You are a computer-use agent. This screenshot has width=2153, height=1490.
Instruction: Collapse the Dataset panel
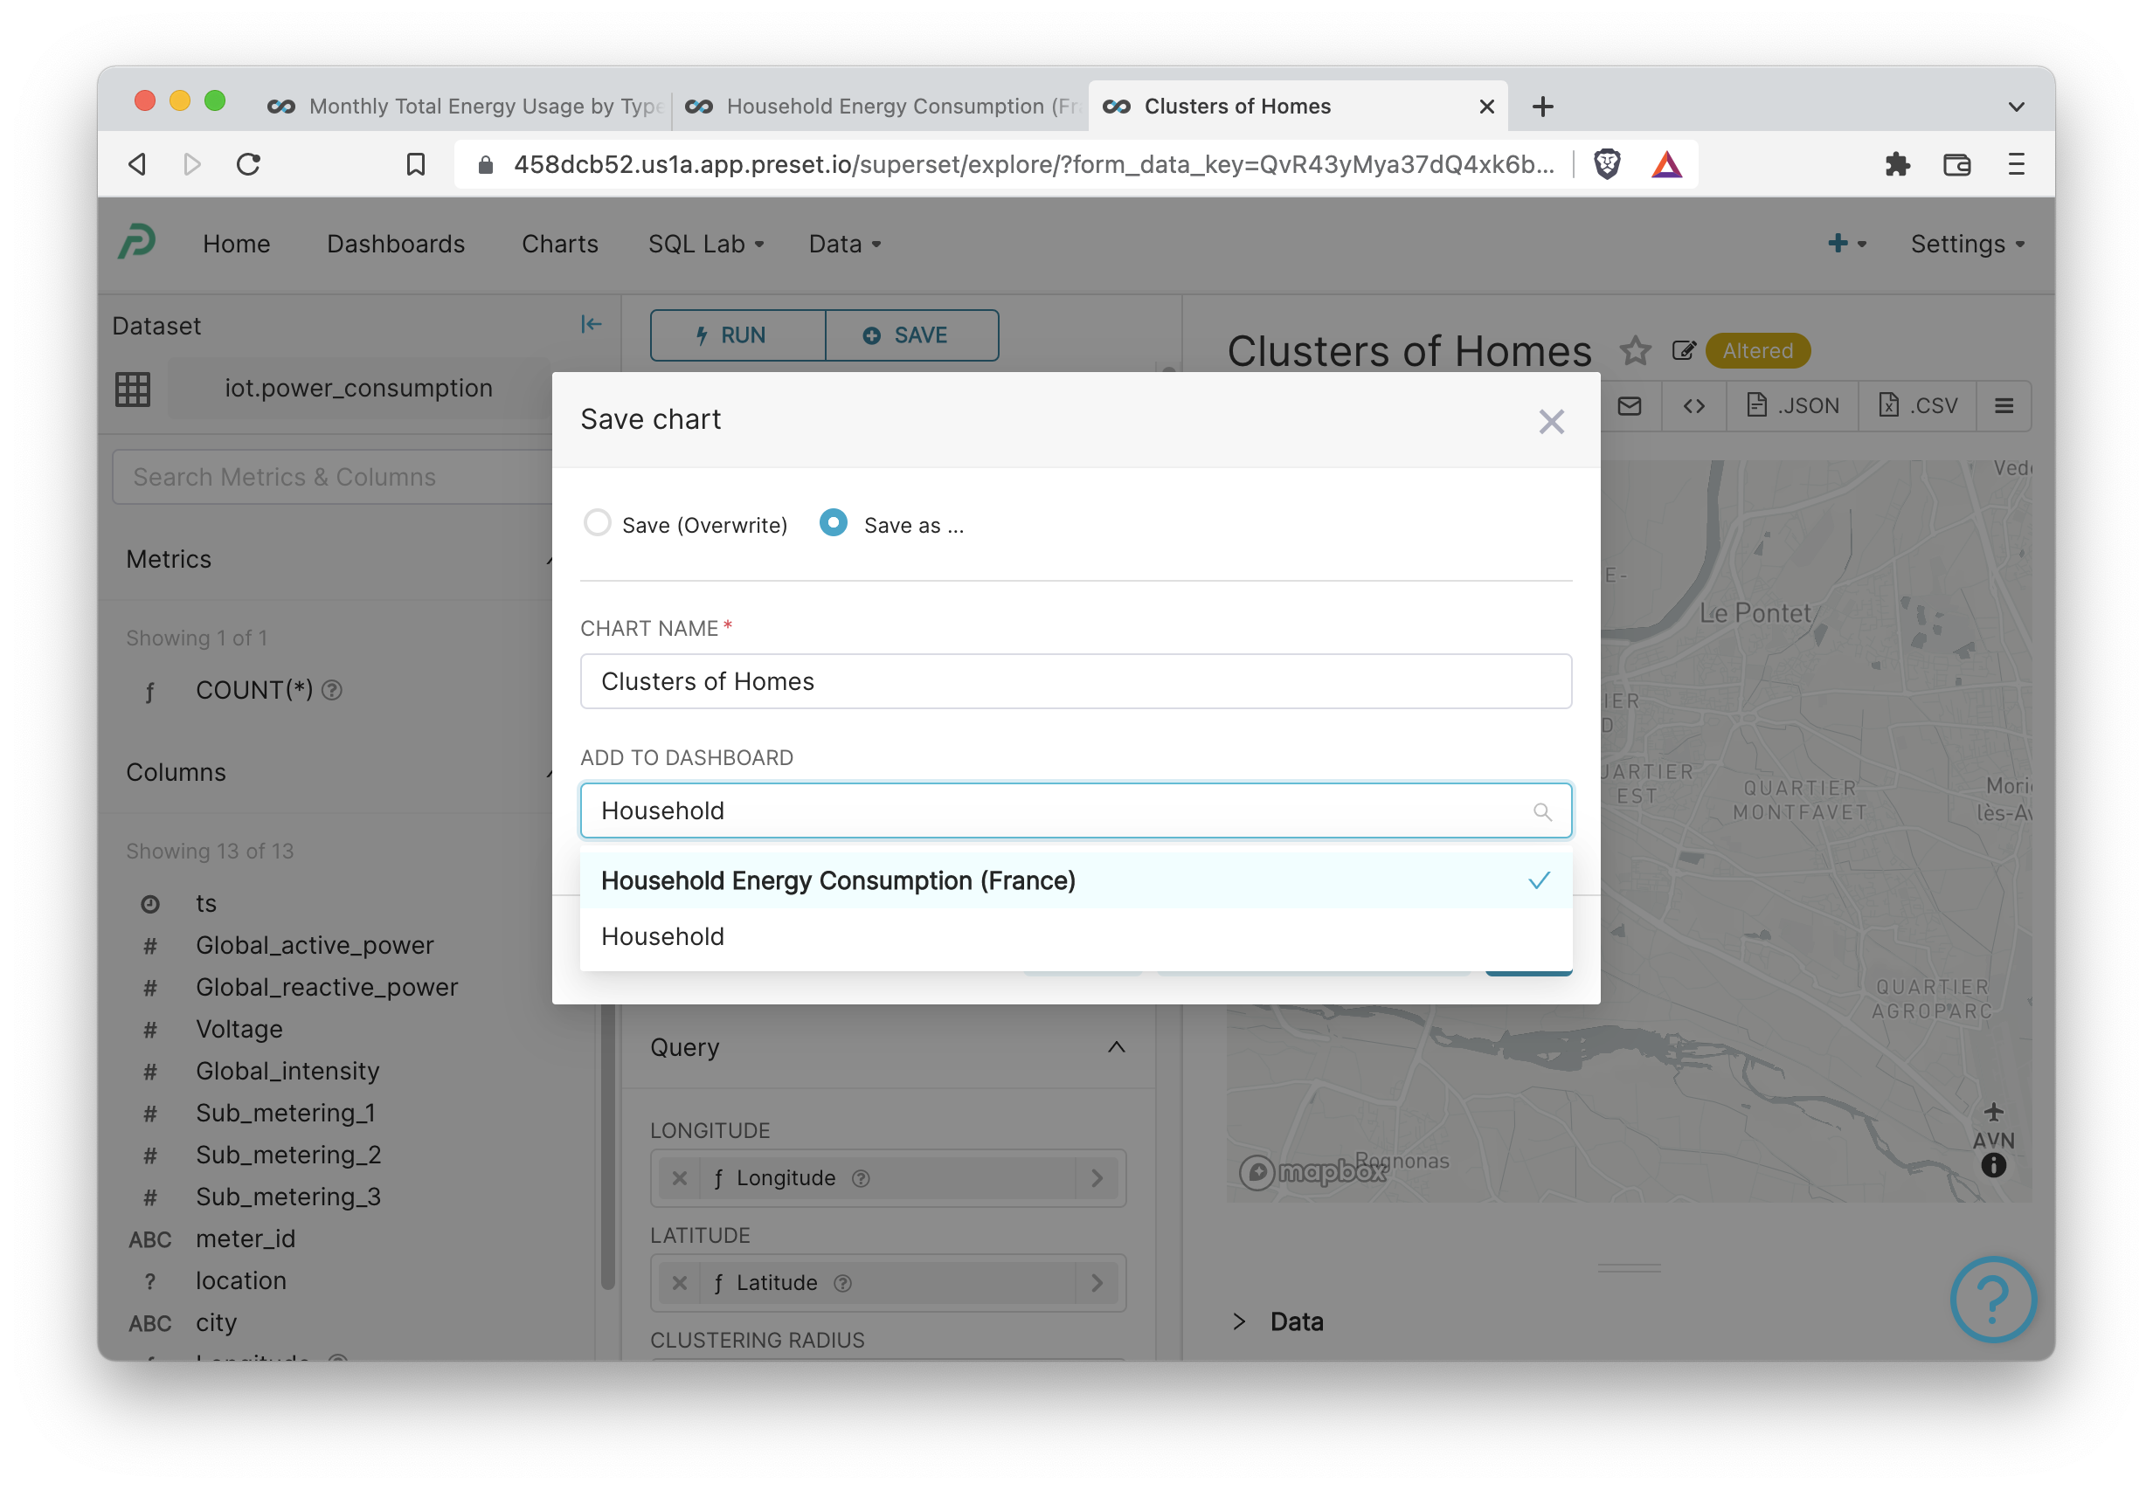tap(592, 324)
